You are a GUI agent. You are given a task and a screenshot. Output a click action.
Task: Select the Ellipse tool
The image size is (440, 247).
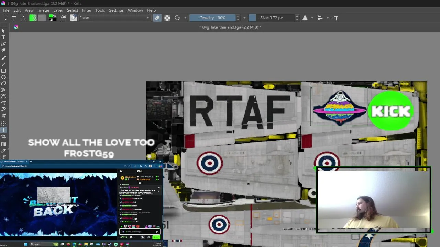point(3,78)
